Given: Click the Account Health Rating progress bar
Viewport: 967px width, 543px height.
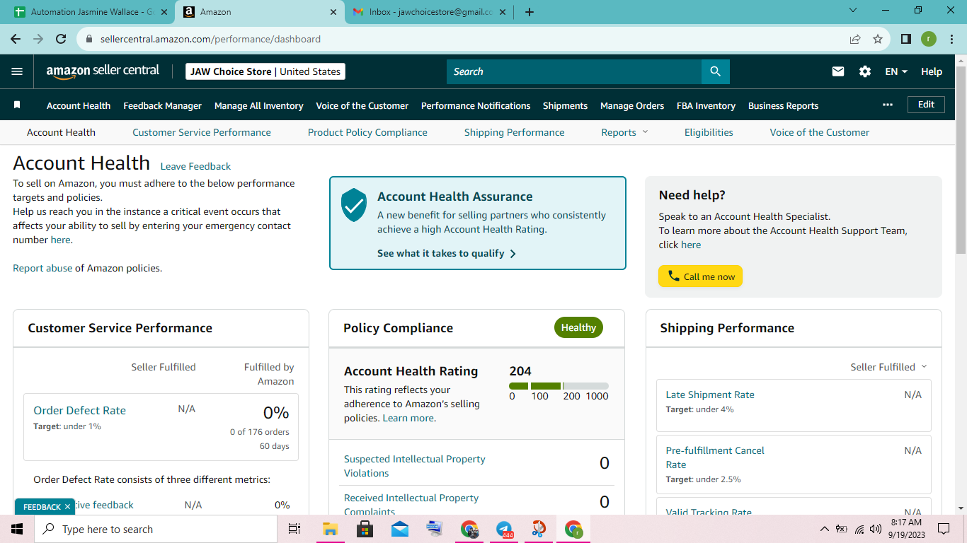Looking at the screenshot, I should (559, 386).
